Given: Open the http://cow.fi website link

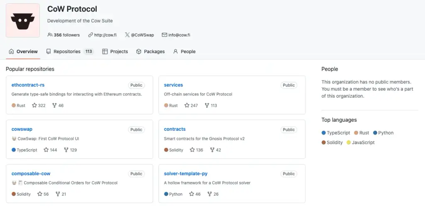Looking at the screenshot, I should [x=105, y=35].
